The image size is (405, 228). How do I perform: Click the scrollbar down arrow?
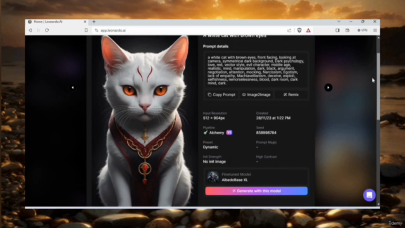pos(378,204)
